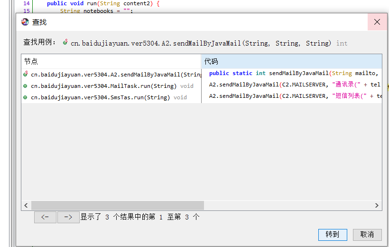
Task: Click the public static int sendMailByJavaMail code cell
Action: 292,73
